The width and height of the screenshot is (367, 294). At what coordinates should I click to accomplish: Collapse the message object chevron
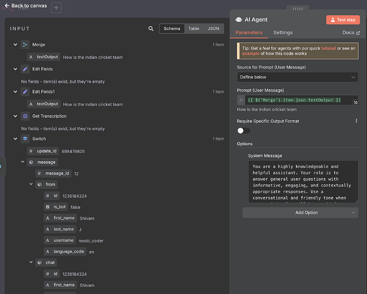point(23,162)
